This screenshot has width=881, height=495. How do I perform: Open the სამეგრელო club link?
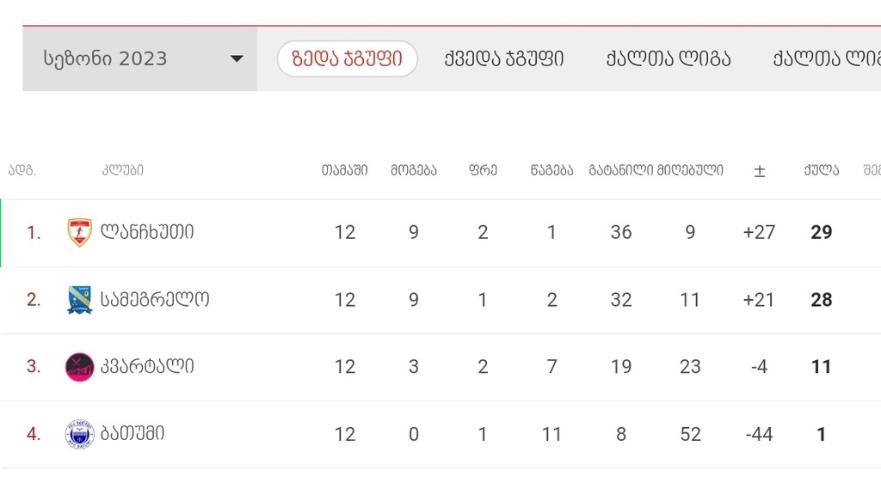155,299
